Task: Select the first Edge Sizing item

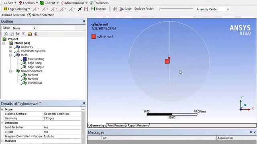Action: pyautogui.click(x=35, y=63)
